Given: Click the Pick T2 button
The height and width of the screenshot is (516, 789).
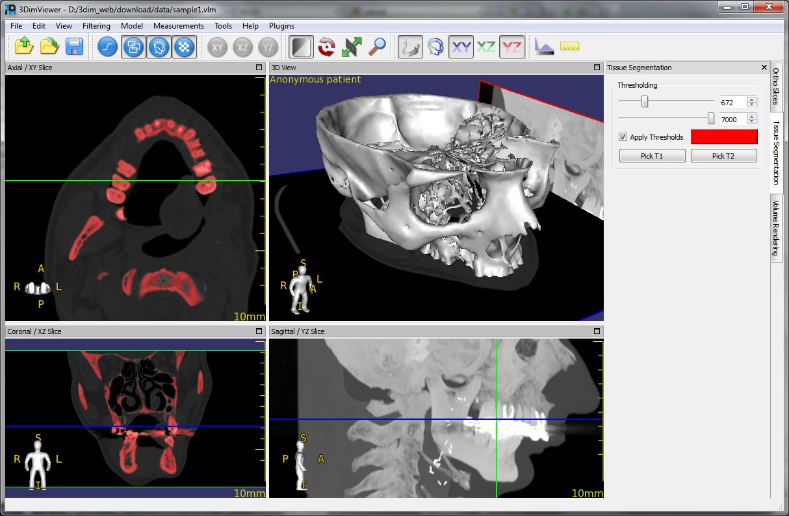Looking at the screenshot, I should (x=723, y=156).
